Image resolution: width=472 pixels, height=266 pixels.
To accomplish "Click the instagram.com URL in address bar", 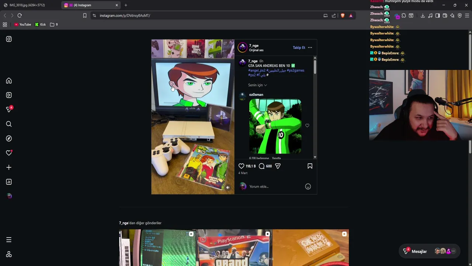I will click(125, 16).
